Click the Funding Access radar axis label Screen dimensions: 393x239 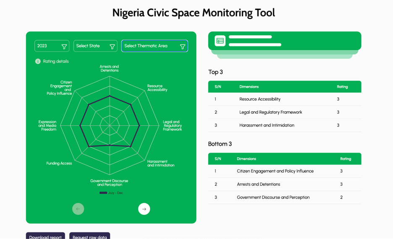(59, 164)
